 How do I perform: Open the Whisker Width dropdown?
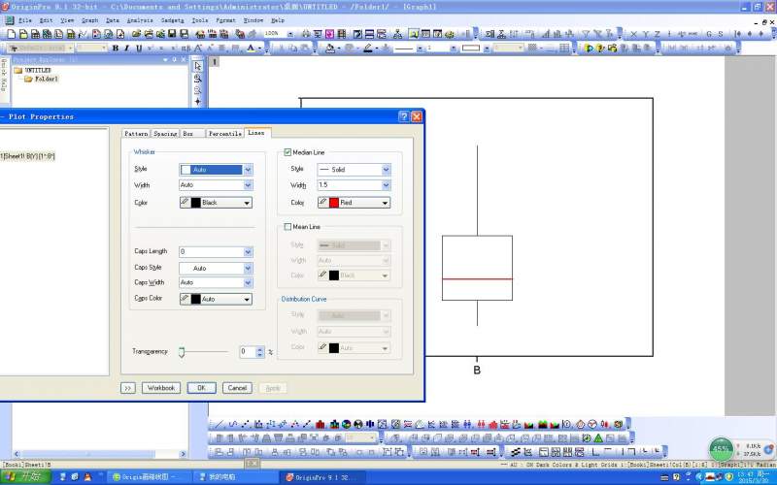(x=248, y=185)
